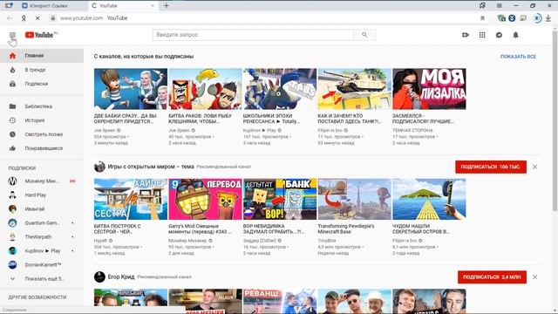Click the address bar lock icon
Screen dimensions: 558x314
click(52, 18)
